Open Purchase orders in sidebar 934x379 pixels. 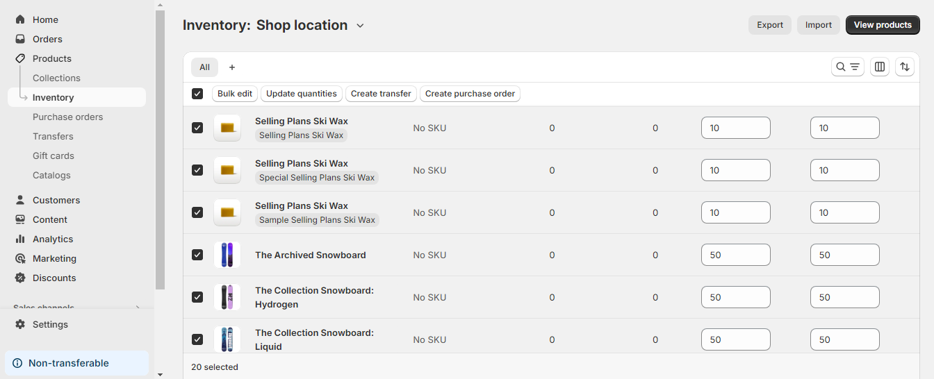point(67,117)
